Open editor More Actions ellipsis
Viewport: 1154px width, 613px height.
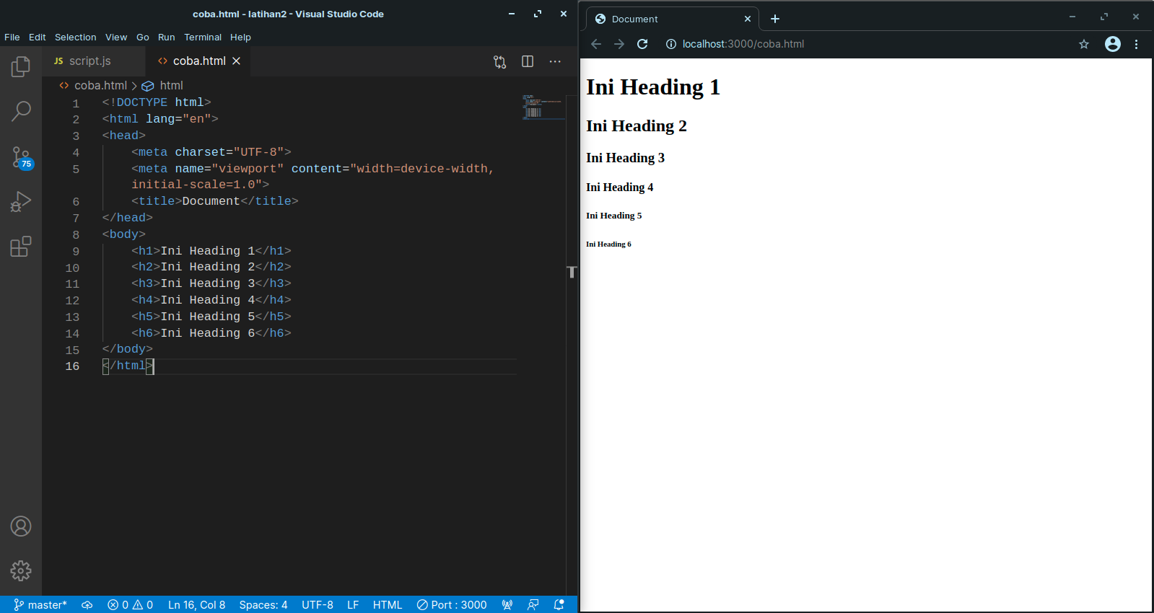(x=555, y=62)
